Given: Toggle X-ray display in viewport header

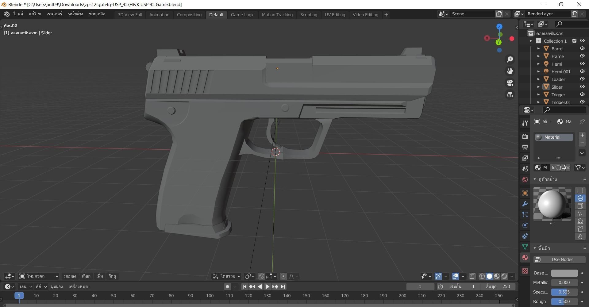Looking at the screenshot, I should pyautogui.click(x=472, y=276).
